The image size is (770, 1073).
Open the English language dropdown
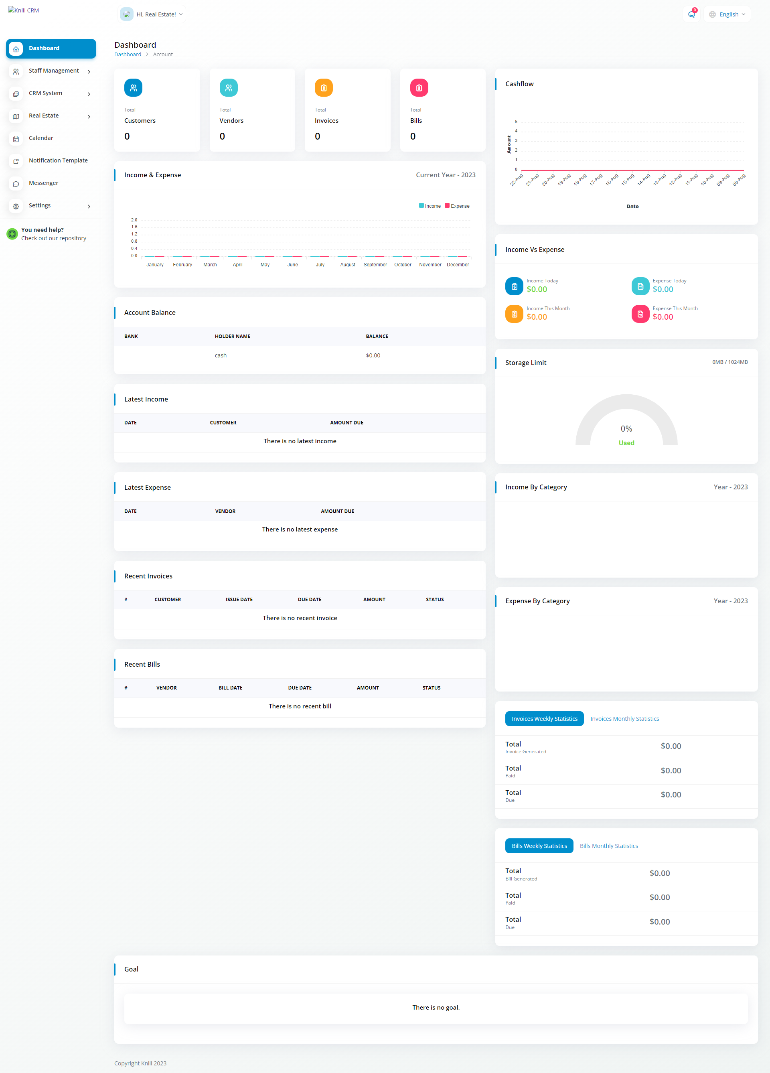727,14
